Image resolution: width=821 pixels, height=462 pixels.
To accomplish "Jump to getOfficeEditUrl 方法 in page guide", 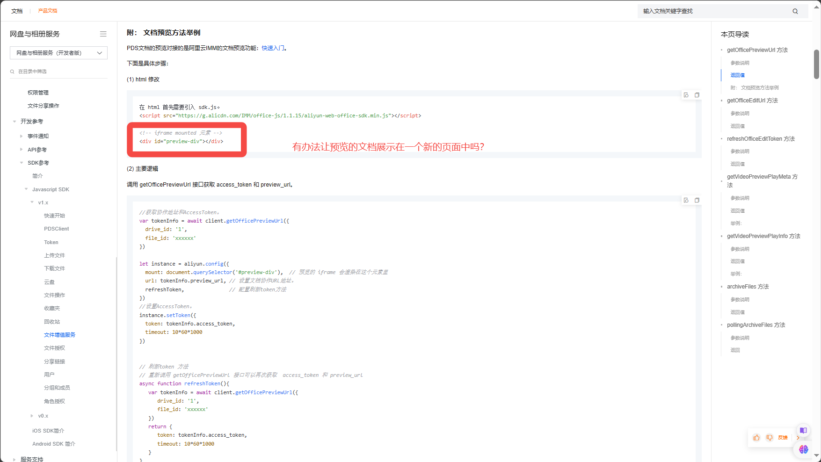I will pyautogui.click(x=752, y=101).
